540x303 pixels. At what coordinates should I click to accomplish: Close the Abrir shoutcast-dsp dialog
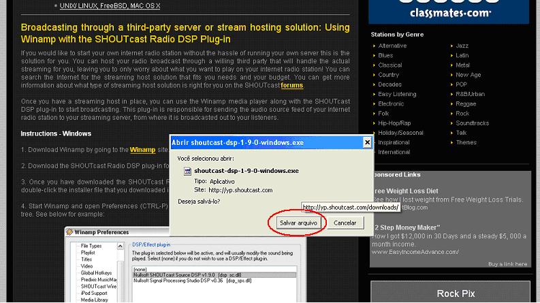367,142
